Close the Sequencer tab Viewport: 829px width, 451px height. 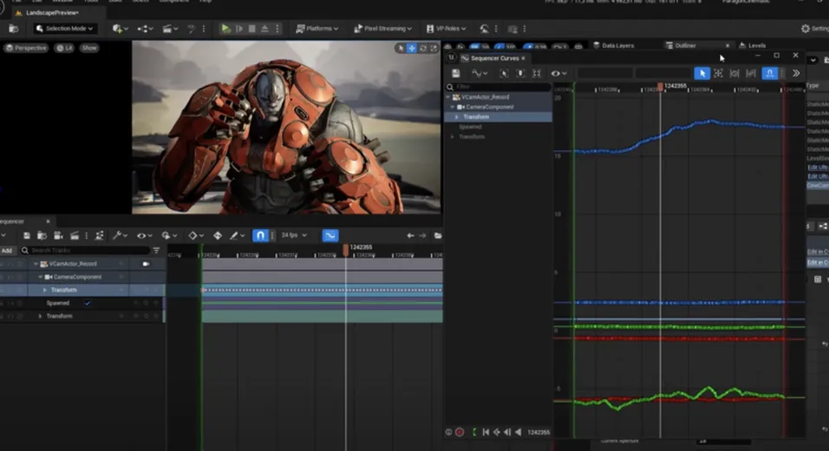(x=48, y=221)
